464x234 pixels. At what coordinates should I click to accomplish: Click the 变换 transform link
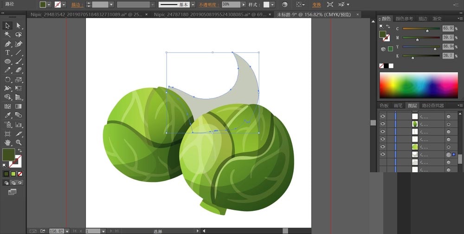click(x=316, y=4)
